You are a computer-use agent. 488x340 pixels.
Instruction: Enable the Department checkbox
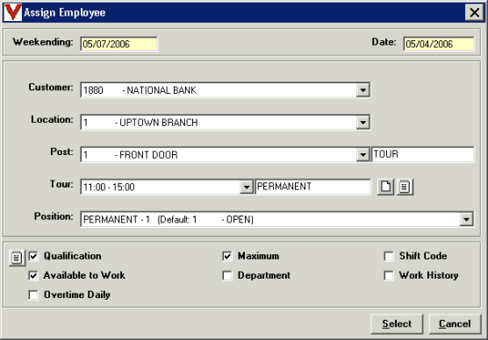pos(227,275)
